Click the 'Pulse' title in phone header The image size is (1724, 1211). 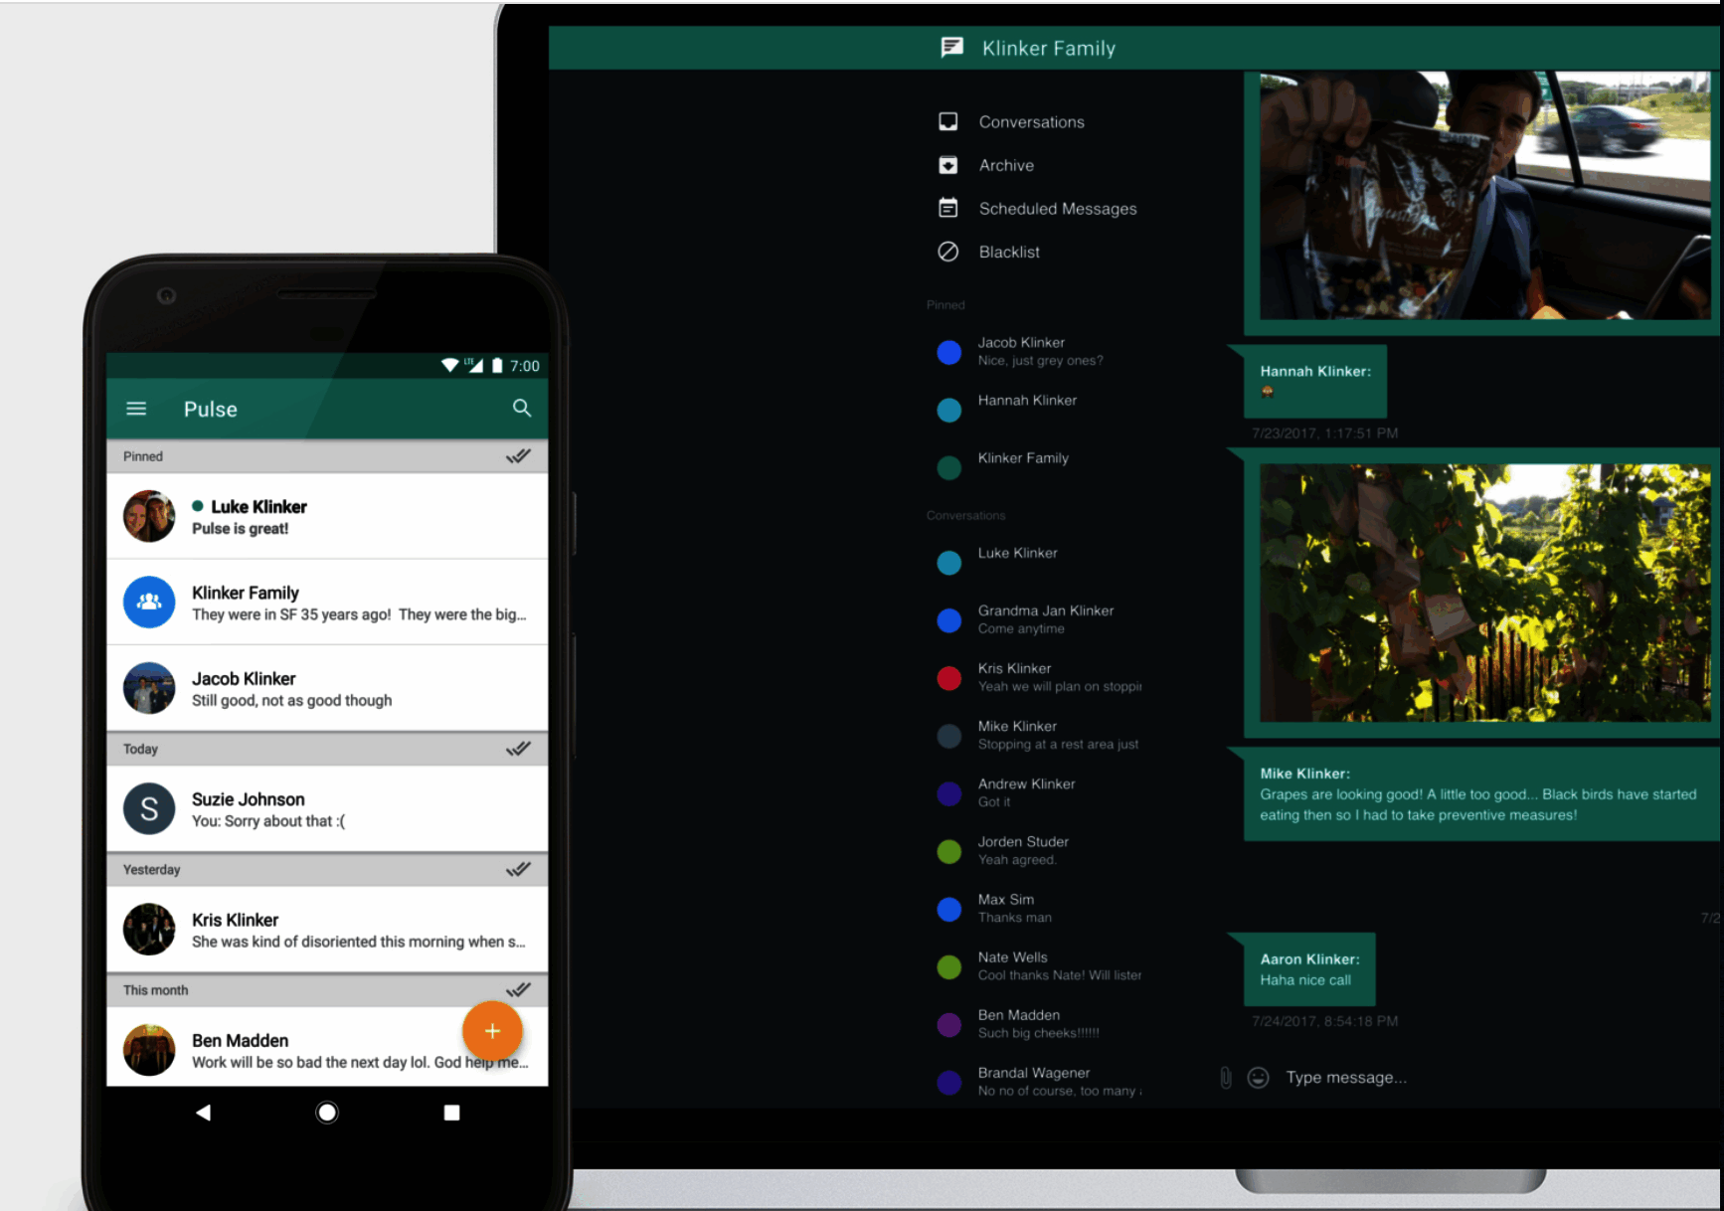click(x=211, y=409)
